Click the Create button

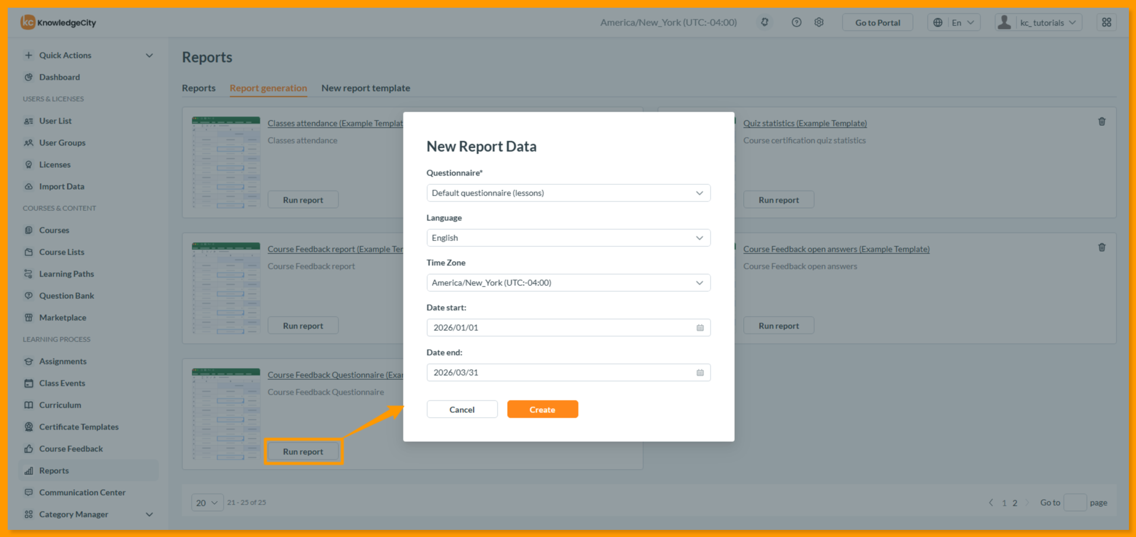[543, 409]
